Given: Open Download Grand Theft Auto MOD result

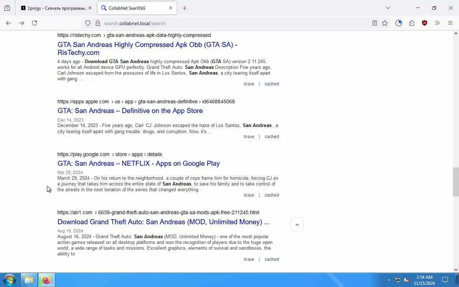Looking at the screenshot, I should [x=163, y=222].
